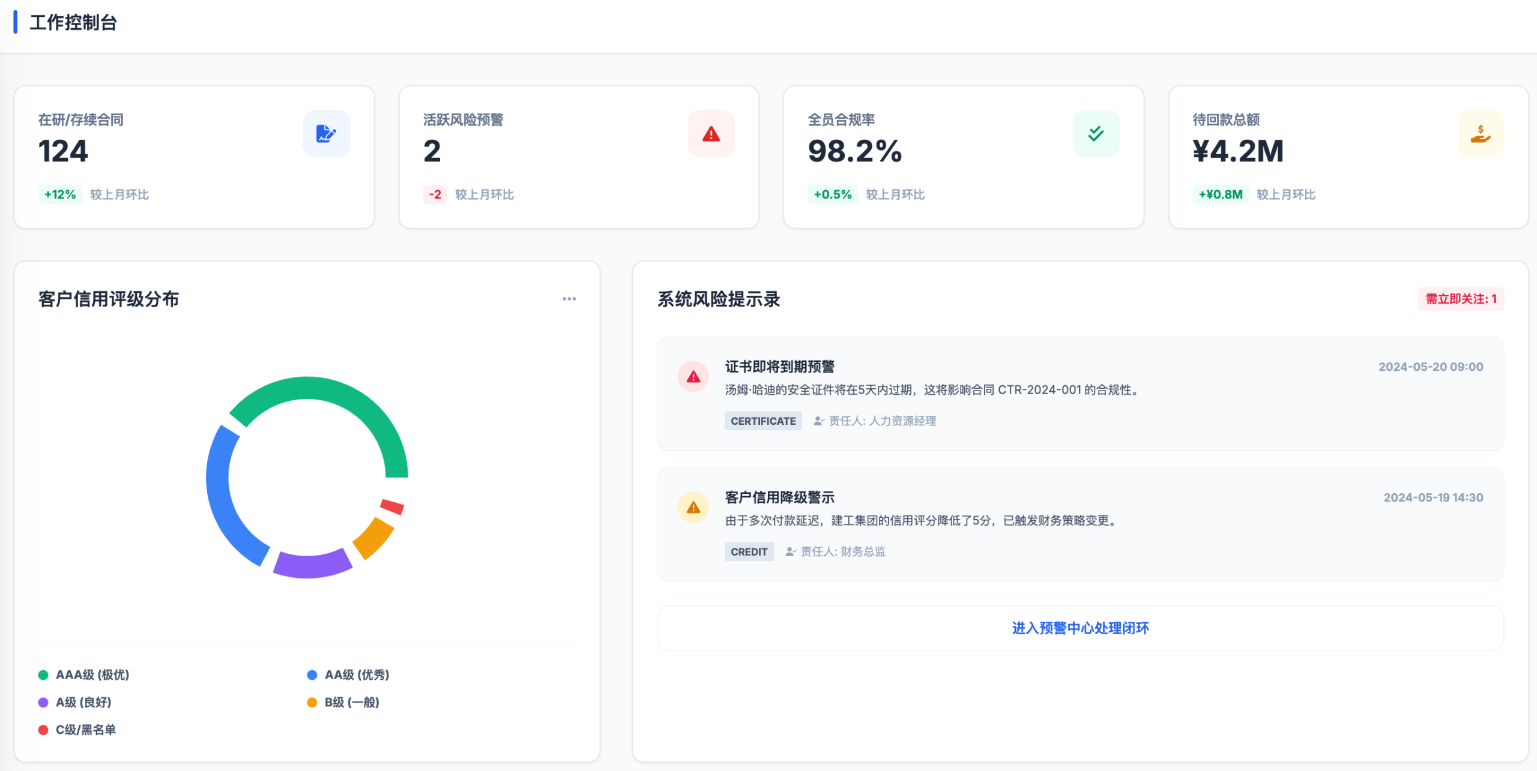Toggle AA级 (优秀) legend item

(x=348, y=675)
